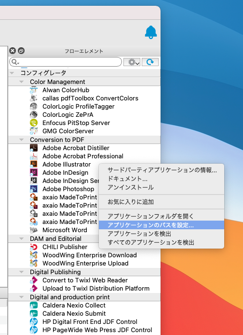
Task: Collapse the コンフィグレータ section
Action: (12, 73)
